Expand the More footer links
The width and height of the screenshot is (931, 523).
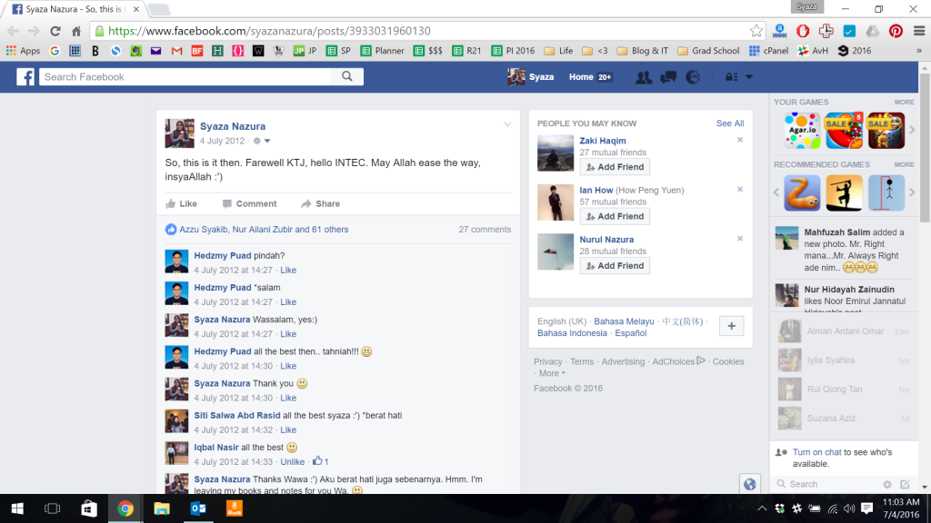pyautogui.click(x=552, y=373)
